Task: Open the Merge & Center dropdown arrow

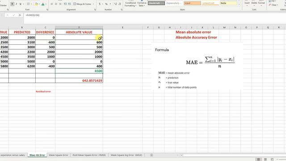Action: [x=93, y=4]
